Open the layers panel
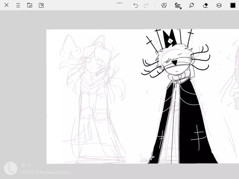The image size is (239, 179). 219,6
